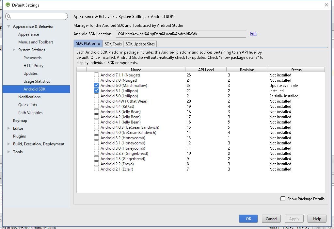Open Path Variables settings page
Screen dimensions: 334x229
(x=30, y=113)
